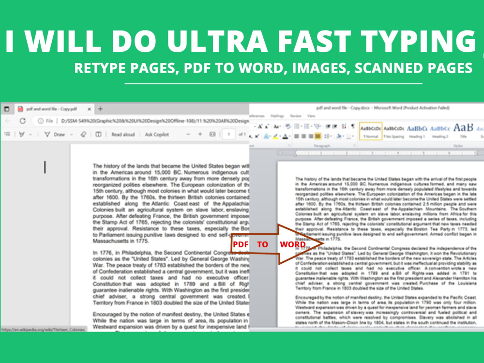Click the browser tab actions icon
The image size is (484, 363).
pyautogui.click(x=6, y=109)
